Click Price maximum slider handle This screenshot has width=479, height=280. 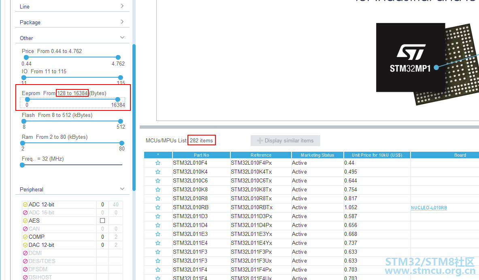pyautogui.click(x=118, y=57)
